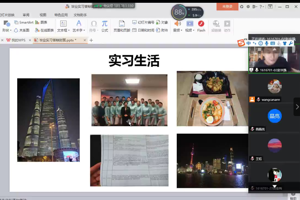Insert 日期和时间 date and time
This screenshot has height=200, width=300.
(143, 30)
